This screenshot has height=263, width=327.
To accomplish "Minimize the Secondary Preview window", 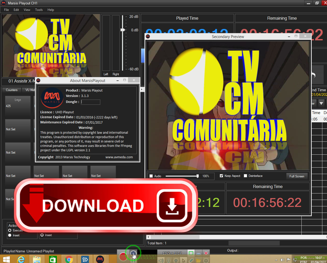I will click(289, 36).
